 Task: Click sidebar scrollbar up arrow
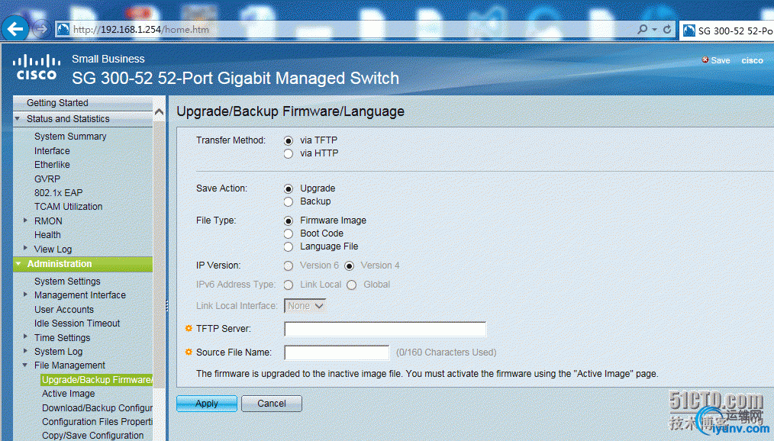[159, 112]
